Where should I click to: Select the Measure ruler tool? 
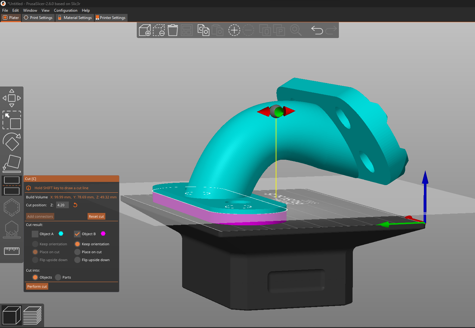pyautogui.click(x=12, y=251)
